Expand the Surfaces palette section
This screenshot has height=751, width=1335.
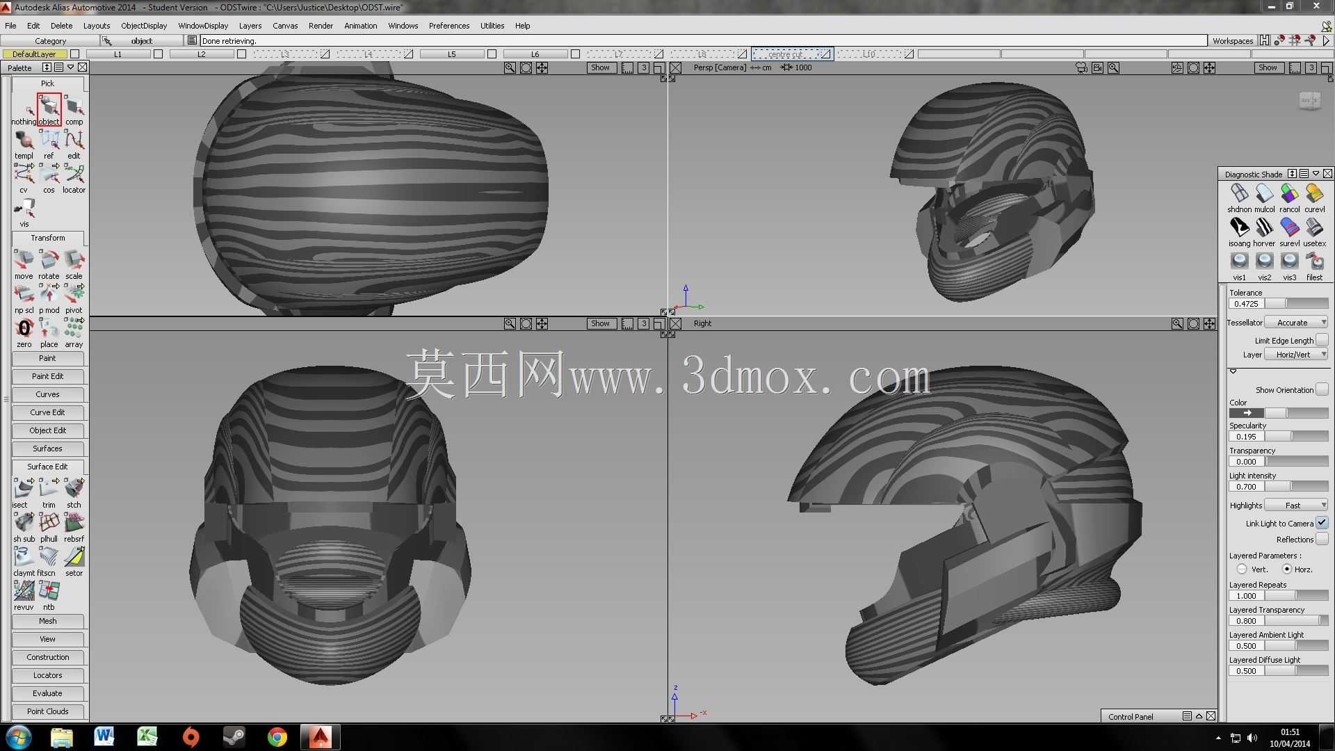[x=47, y=449]
